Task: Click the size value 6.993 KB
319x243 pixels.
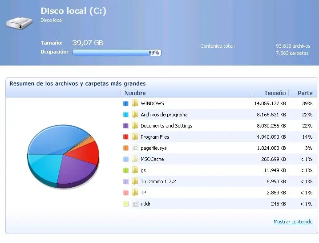Action: (x=276, y=181)
